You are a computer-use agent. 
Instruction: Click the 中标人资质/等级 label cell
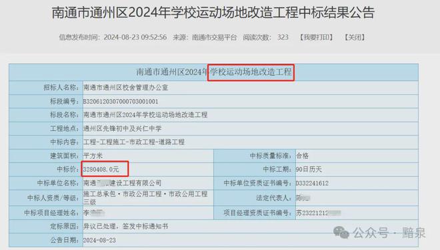point(46,198)
